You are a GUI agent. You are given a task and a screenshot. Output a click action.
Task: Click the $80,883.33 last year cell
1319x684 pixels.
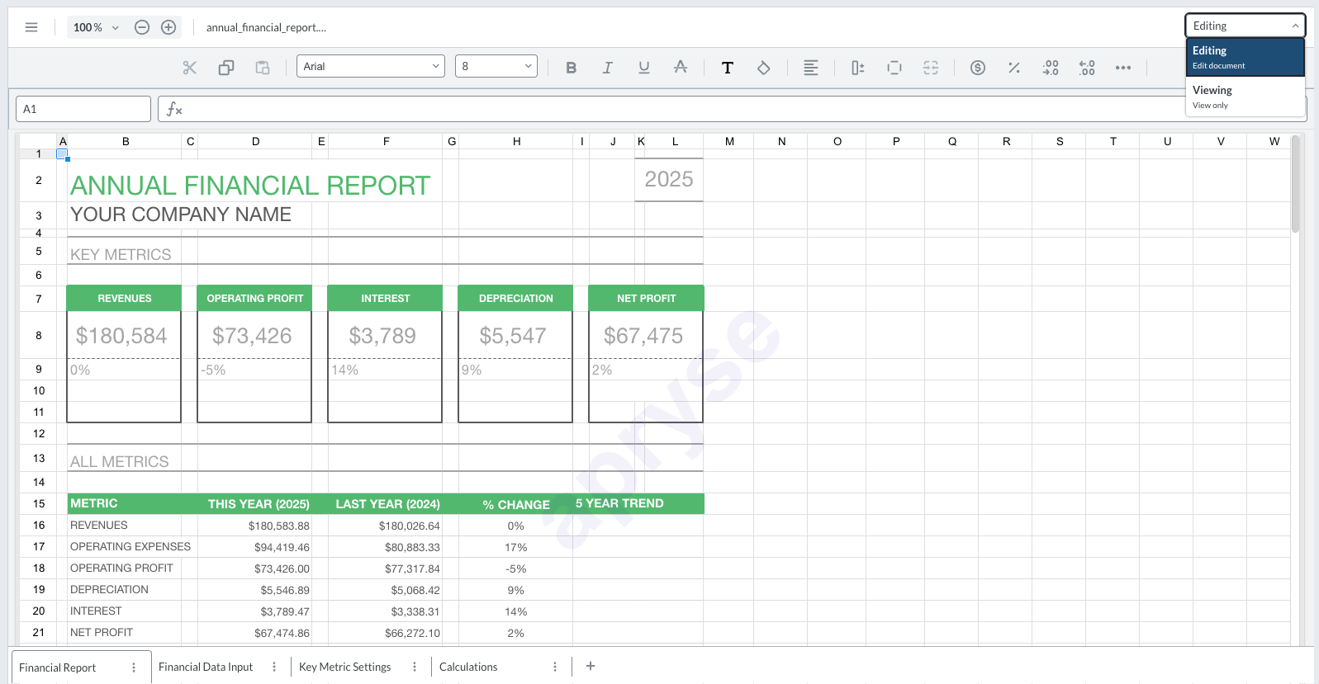[387, 547]
